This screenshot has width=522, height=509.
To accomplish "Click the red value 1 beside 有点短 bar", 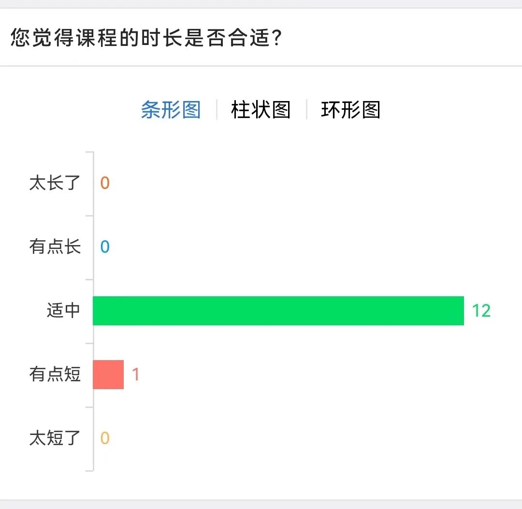I will click(136, 375).
